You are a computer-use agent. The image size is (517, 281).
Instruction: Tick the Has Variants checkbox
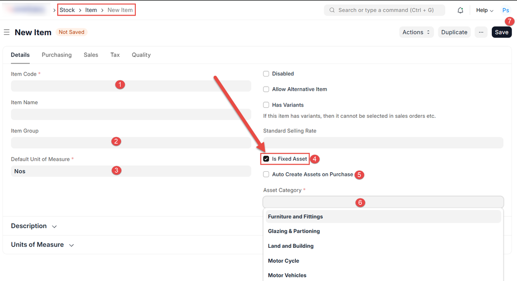pos(266,105)
